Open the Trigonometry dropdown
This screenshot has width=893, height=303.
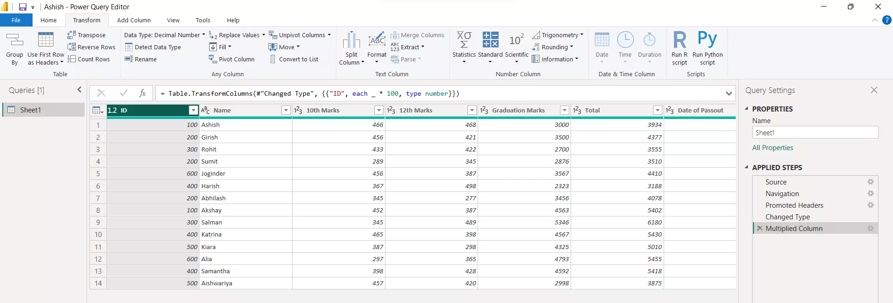click(558, 35)
